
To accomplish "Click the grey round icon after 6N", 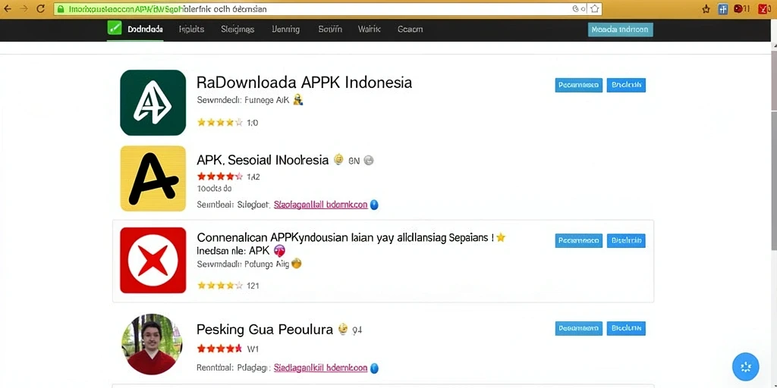I will (368, 161).
